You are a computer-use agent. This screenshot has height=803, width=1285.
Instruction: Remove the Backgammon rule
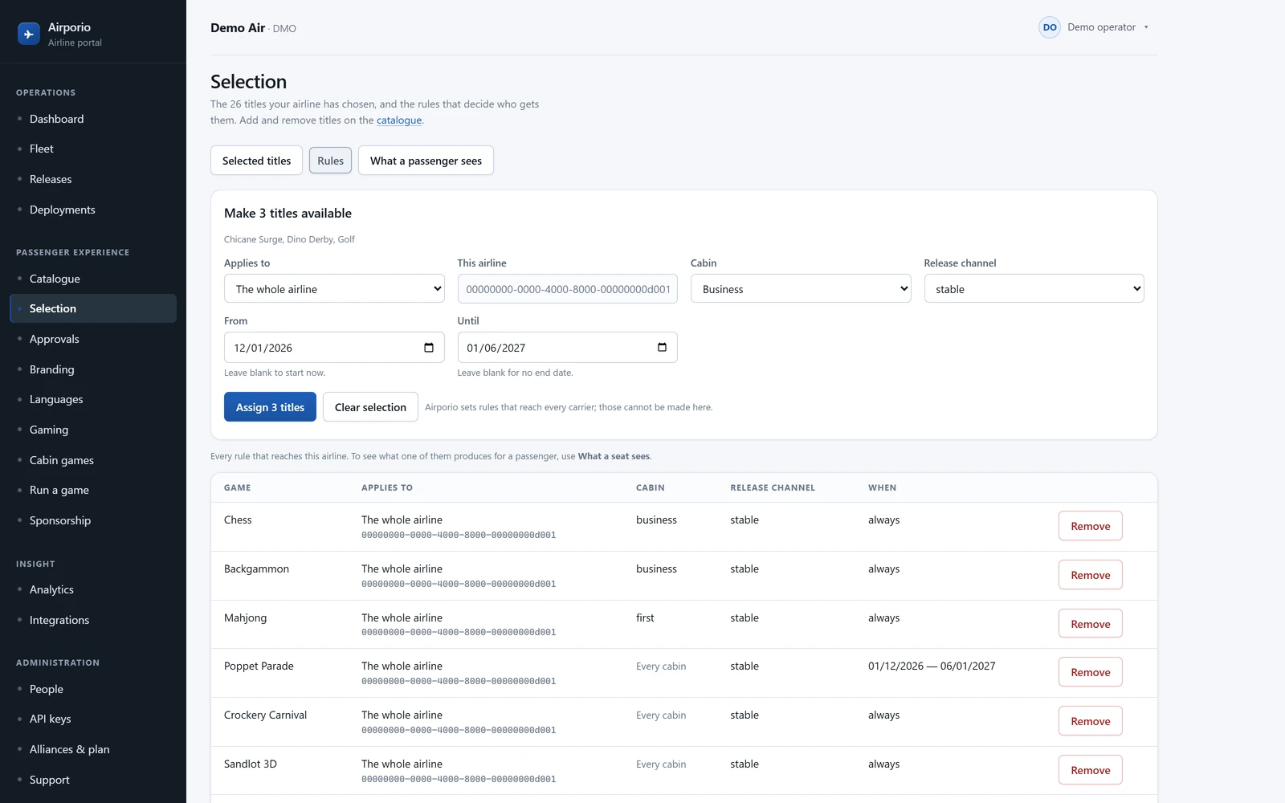1090,575
